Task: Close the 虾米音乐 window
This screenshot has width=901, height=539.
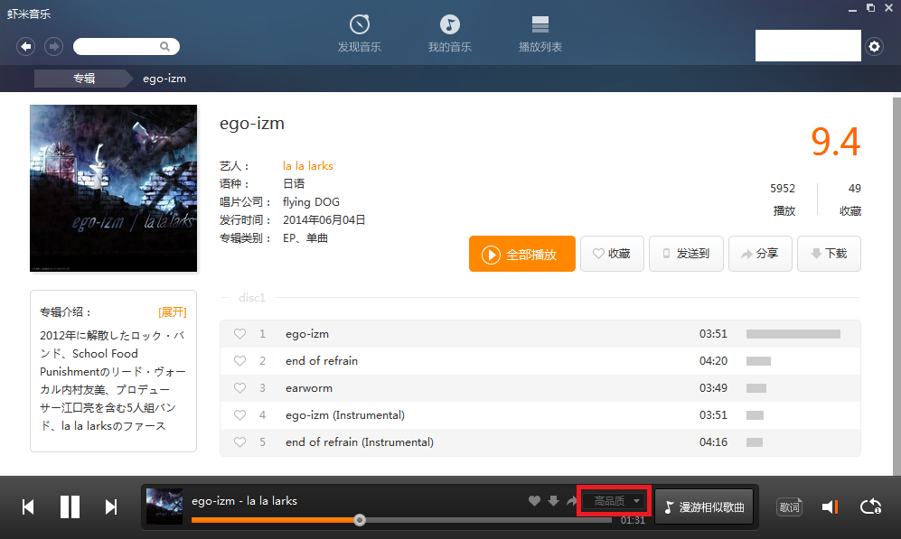Action: [889, 8]
